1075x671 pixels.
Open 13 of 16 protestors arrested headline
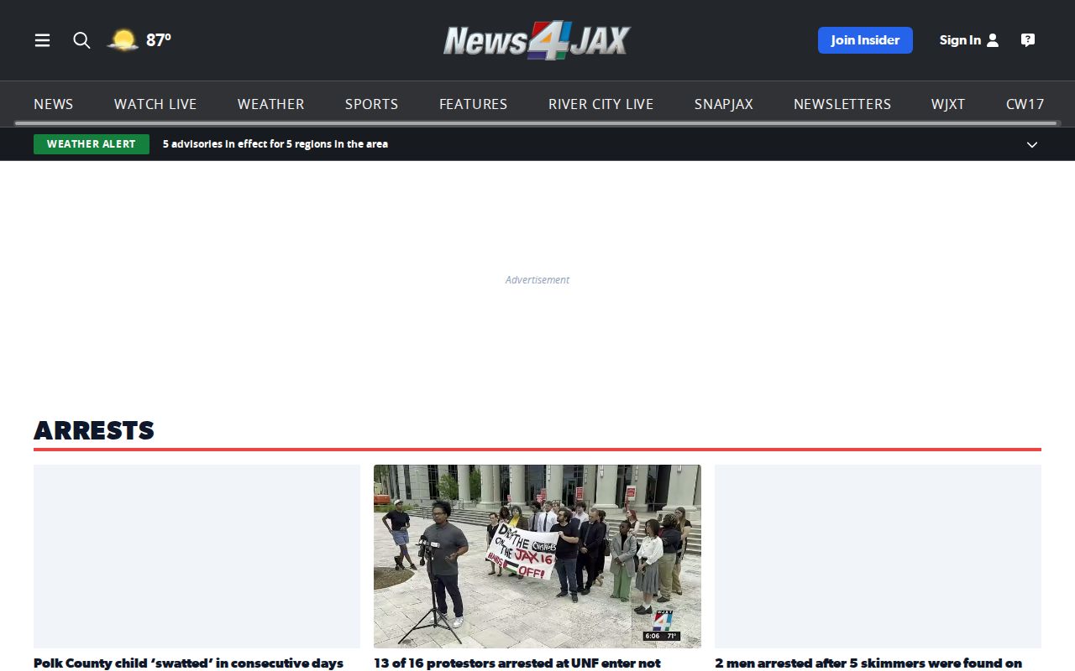[517, 663]
